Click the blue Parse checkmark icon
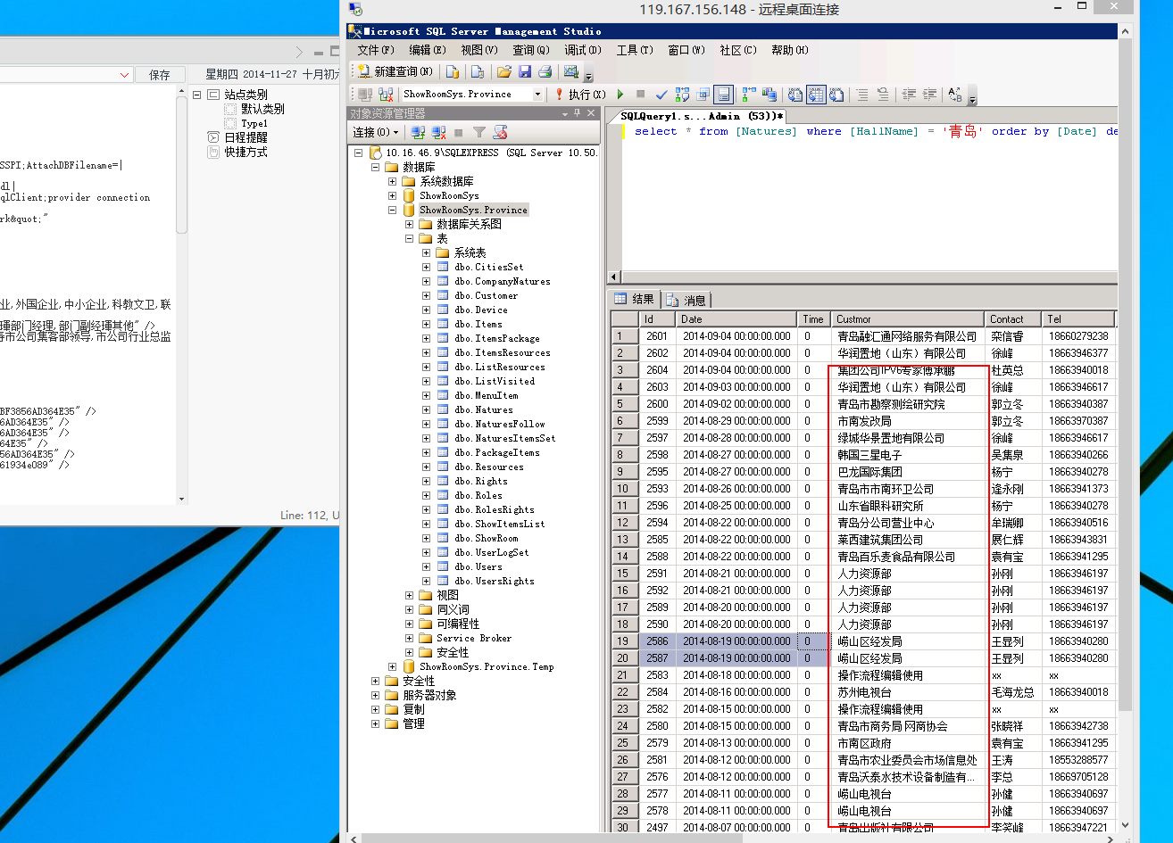Screen dimensions: 1173x843 click(661, 95)
